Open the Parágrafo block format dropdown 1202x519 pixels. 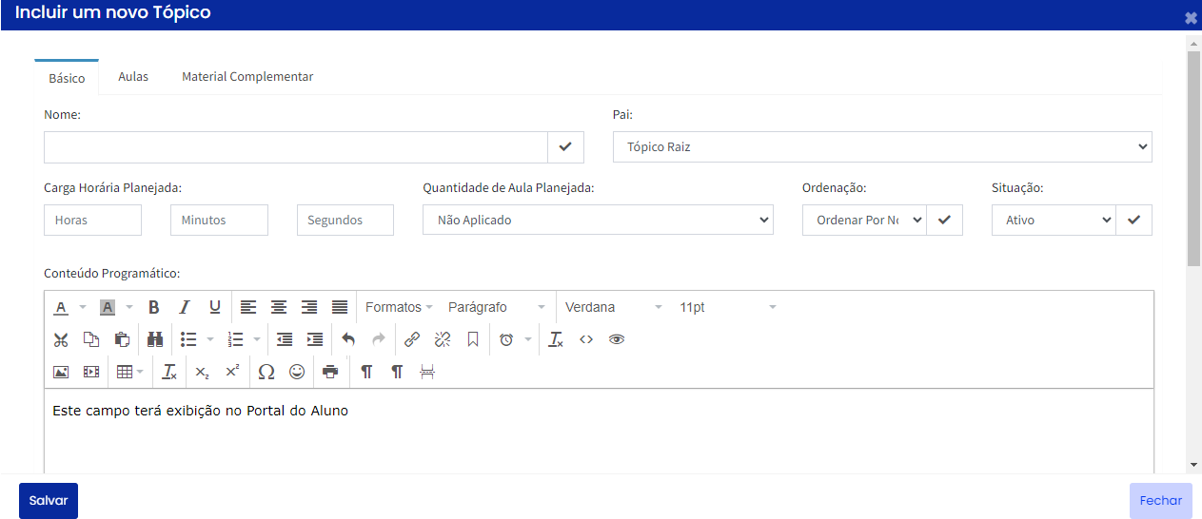[497, 307]
